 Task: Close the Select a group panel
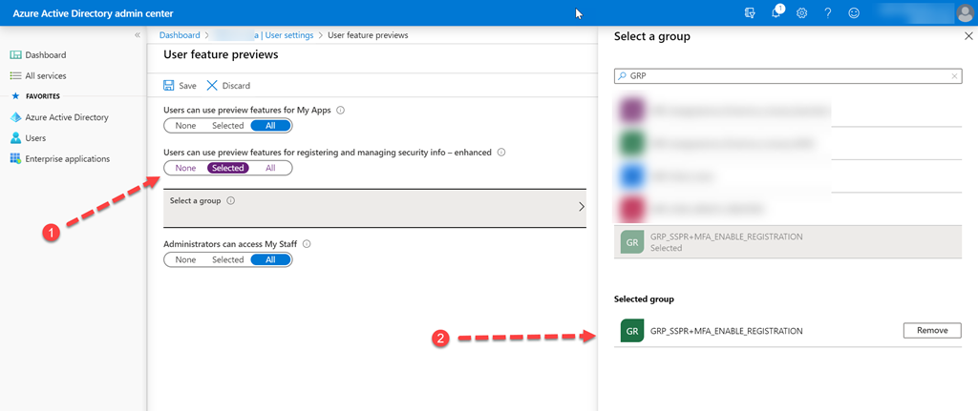(x=968, y=37)
